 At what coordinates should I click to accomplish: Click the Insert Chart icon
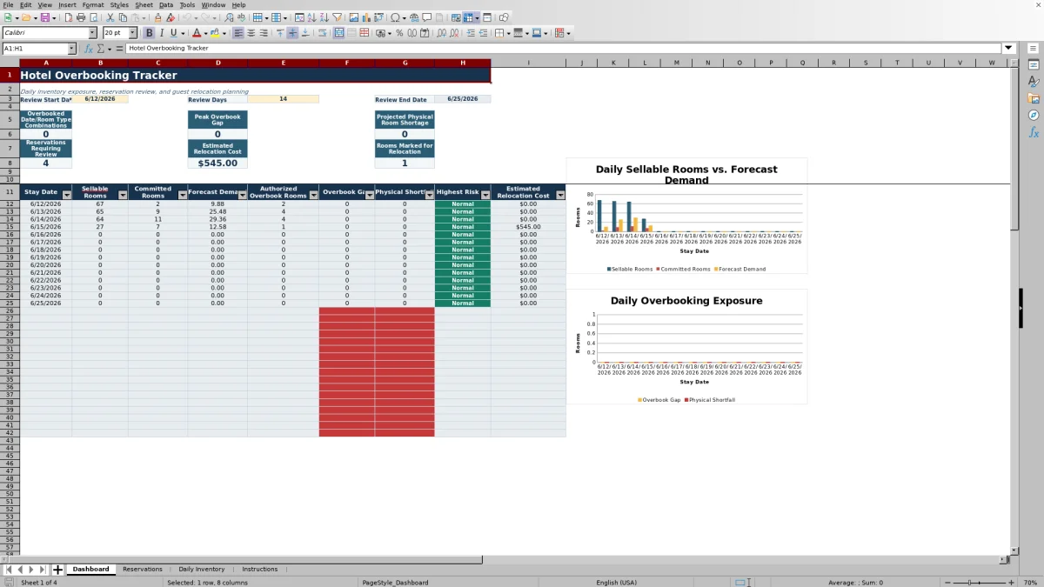coord(365,17)
